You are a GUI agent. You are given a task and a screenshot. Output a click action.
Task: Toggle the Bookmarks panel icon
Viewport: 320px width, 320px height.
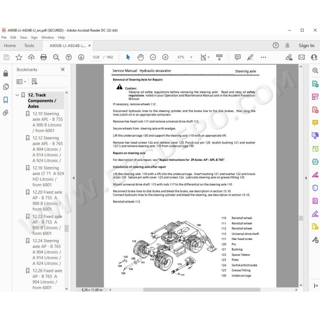click(5, 100)
